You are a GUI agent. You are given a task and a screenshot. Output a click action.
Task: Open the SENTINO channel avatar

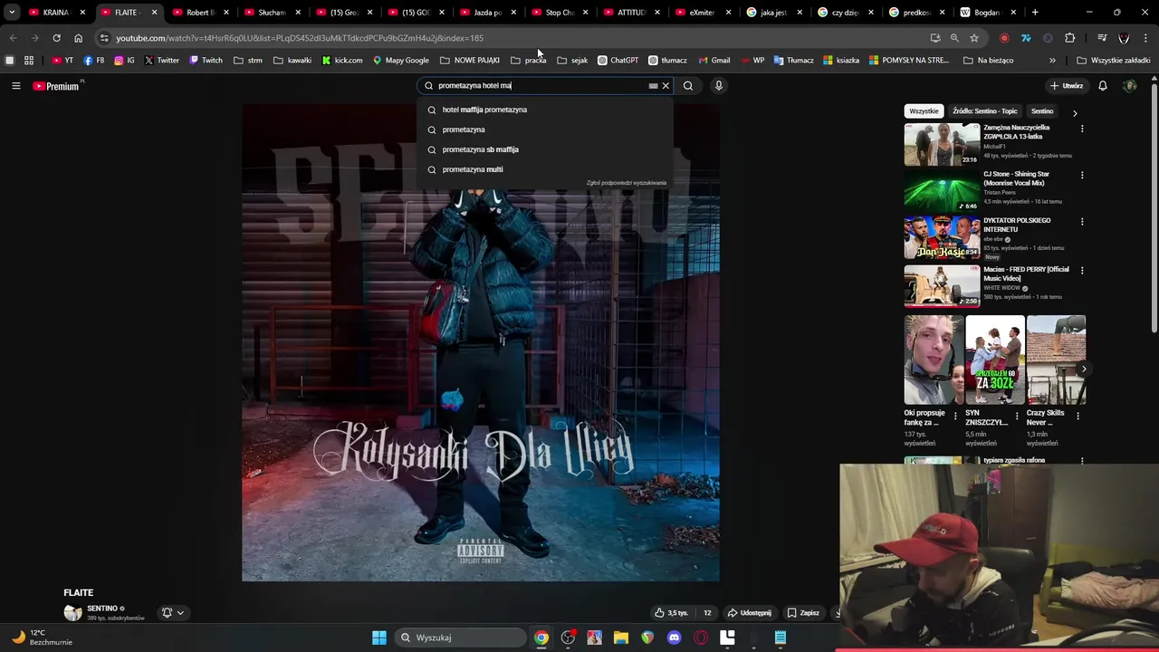pos(72,613)
